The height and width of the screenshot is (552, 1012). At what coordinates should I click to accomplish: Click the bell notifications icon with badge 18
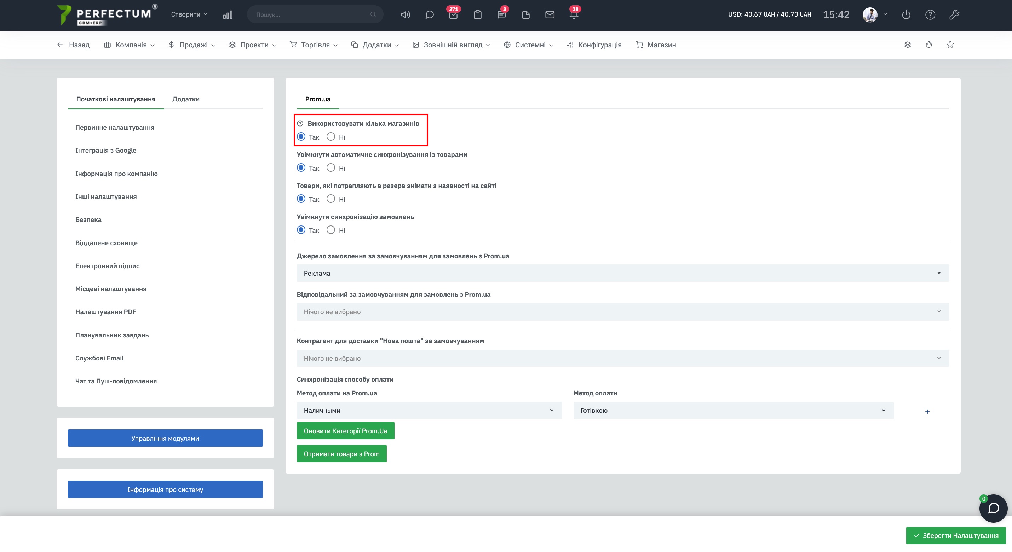(x=574, y=15)
